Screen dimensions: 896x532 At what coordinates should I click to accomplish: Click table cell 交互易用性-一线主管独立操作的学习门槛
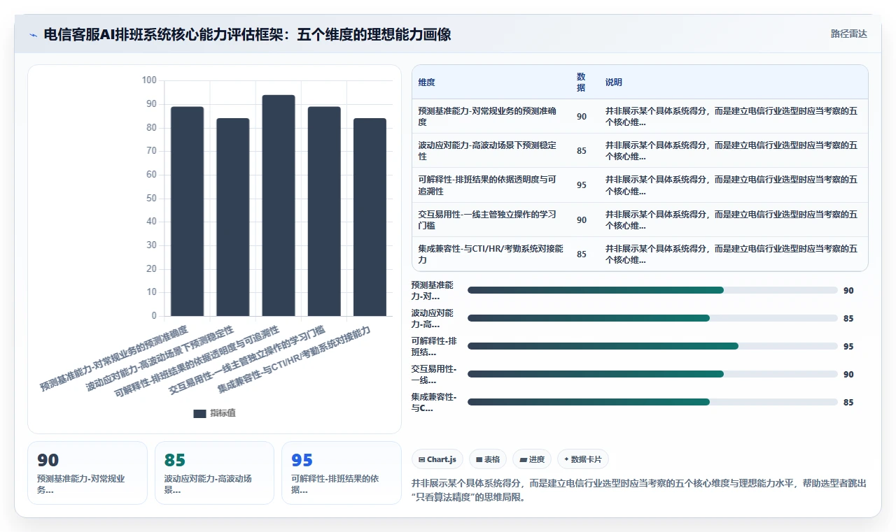click(x=490, y=220)
